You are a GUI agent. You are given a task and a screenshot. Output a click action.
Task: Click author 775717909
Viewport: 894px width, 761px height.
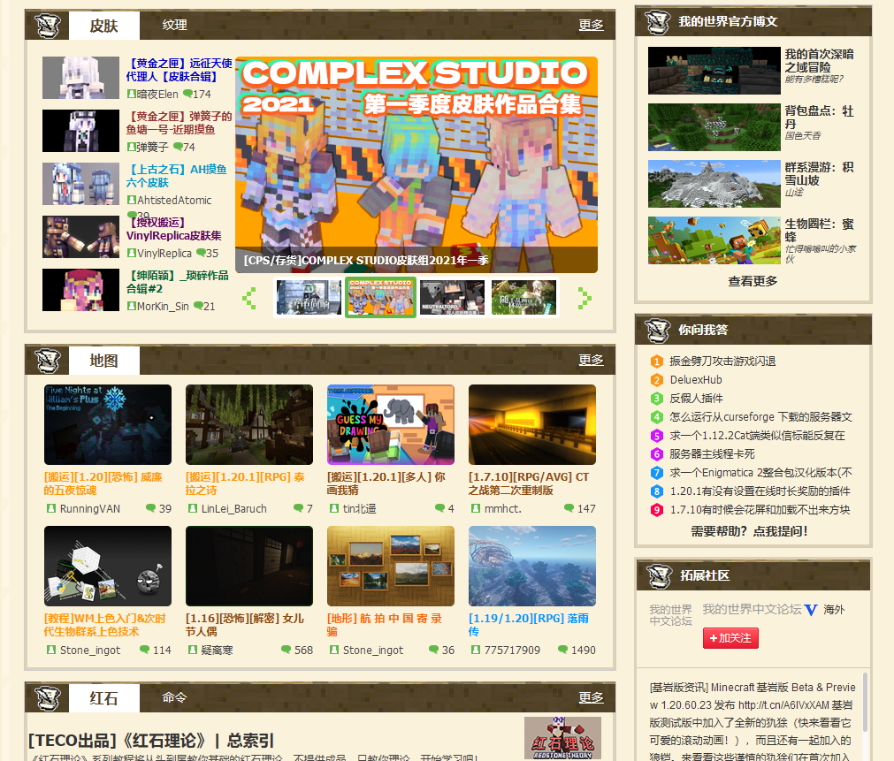pyautogui.click(x=512, y=650)
